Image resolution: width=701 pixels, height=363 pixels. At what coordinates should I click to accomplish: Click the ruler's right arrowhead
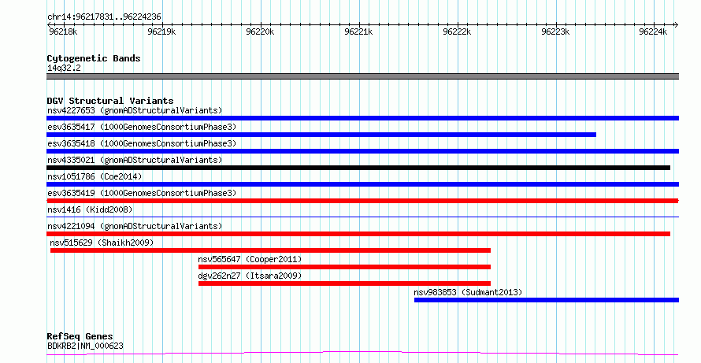point(677,25)
